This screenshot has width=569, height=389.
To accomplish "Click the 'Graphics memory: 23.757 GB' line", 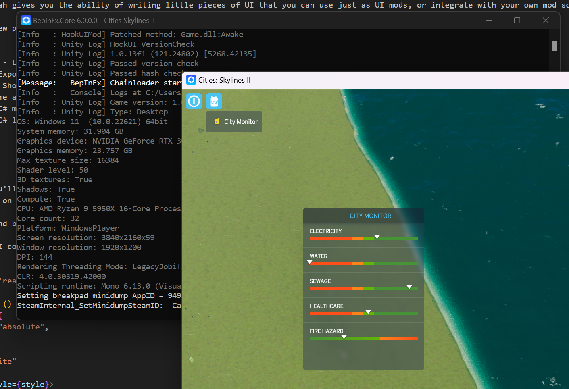I will [x=75, y=151].
